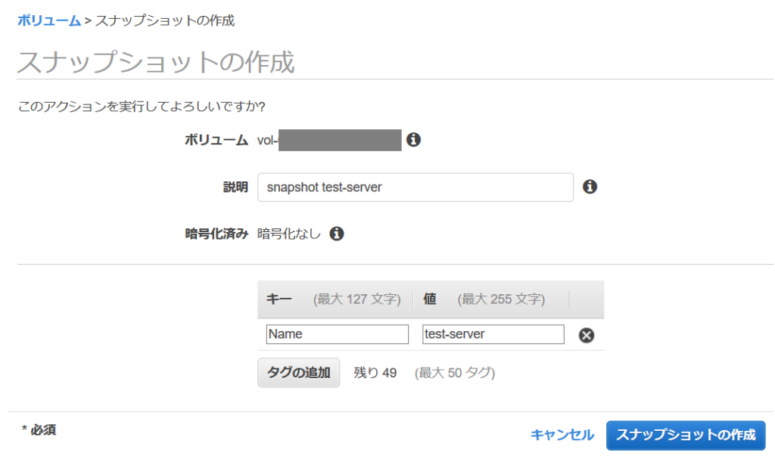
Task: Click the タグの追加 button
Action: pyautogui.click(x=298, y=372)
